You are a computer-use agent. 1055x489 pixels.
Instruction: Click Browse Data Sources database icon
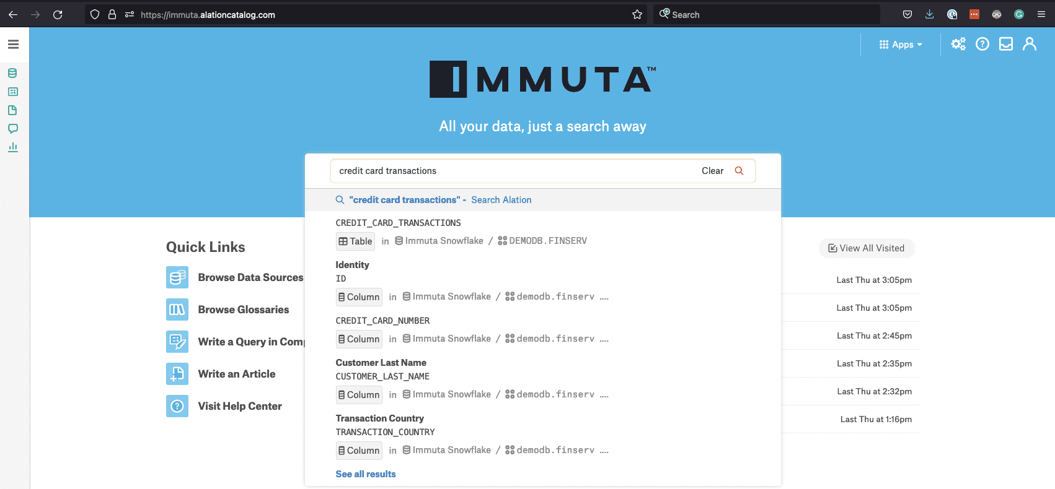(x=177, y=277)
